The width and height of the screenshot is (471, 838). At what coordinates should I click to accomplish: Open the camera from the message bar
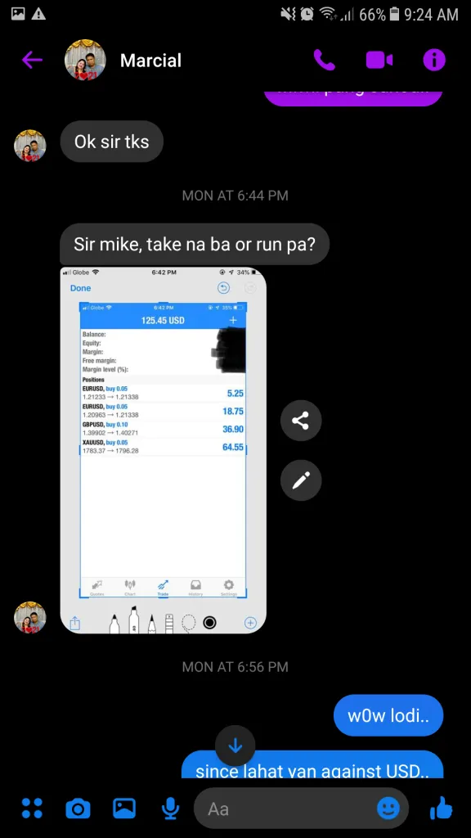pyautogui.click(x=78, y=809)
